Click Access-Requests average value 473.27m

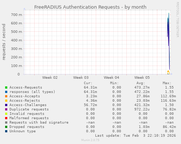(142, 87)
